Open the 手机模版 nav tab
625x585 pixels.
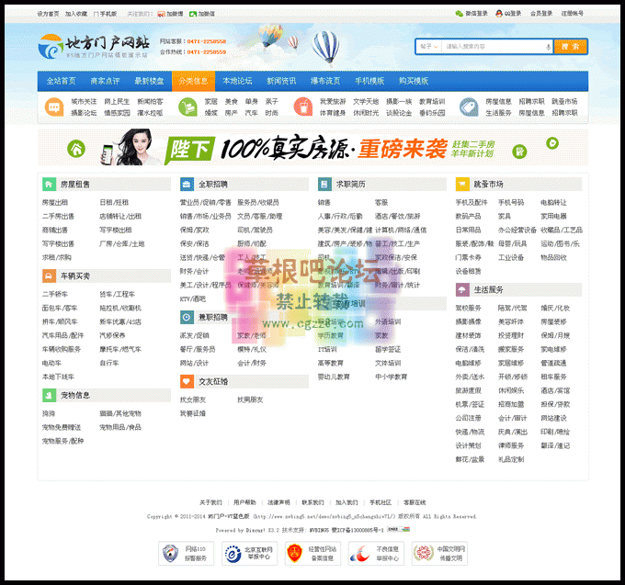click(369, 81)
